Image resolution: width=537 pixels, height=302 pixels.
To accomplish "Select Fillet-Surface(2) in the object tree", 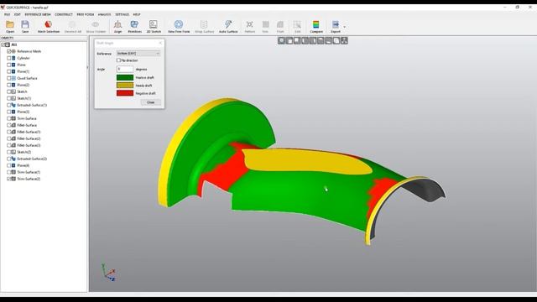I will pos(29,138).
